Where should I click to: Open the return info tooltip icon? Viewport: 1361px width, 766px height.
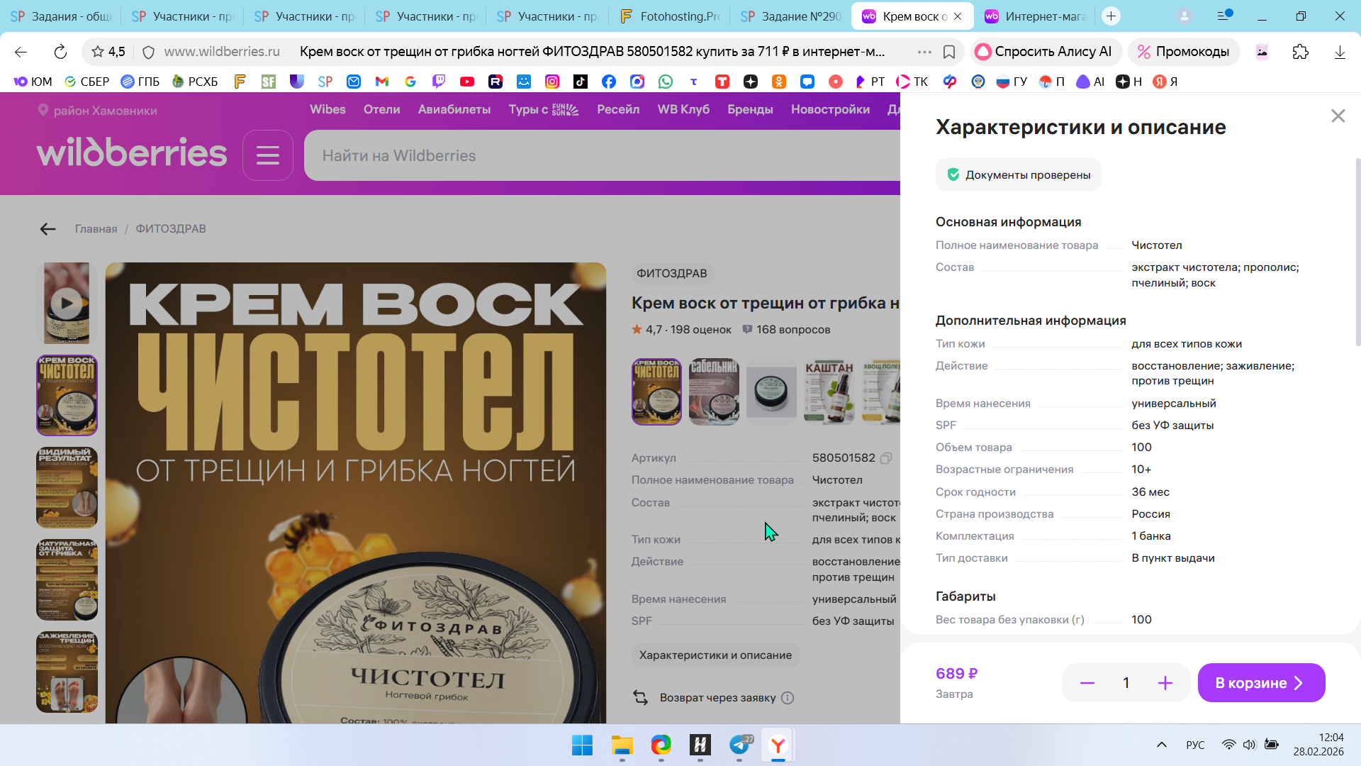pos(788,698)
